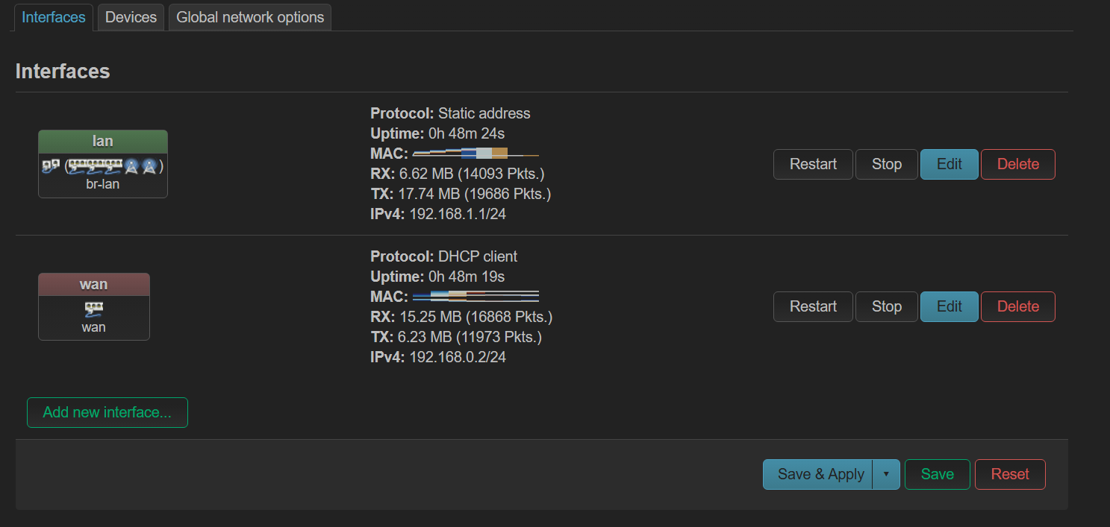The image size is (1110, 527).
Task: Click the last wireless antenna icon in lan box
Action: click(149, 165)
